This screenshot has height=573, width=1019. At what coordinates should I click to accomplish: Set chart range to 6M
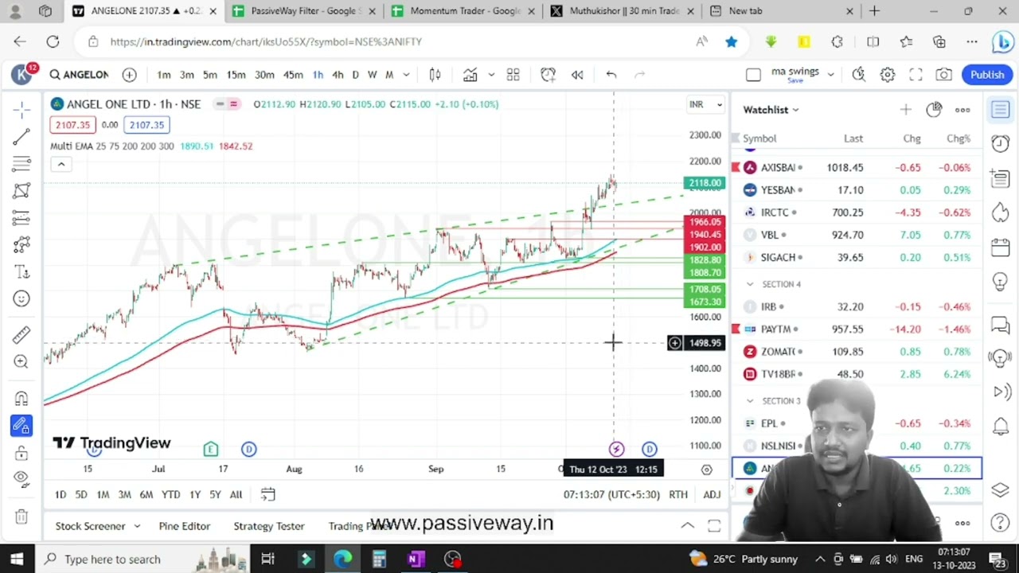click(146, 494)
